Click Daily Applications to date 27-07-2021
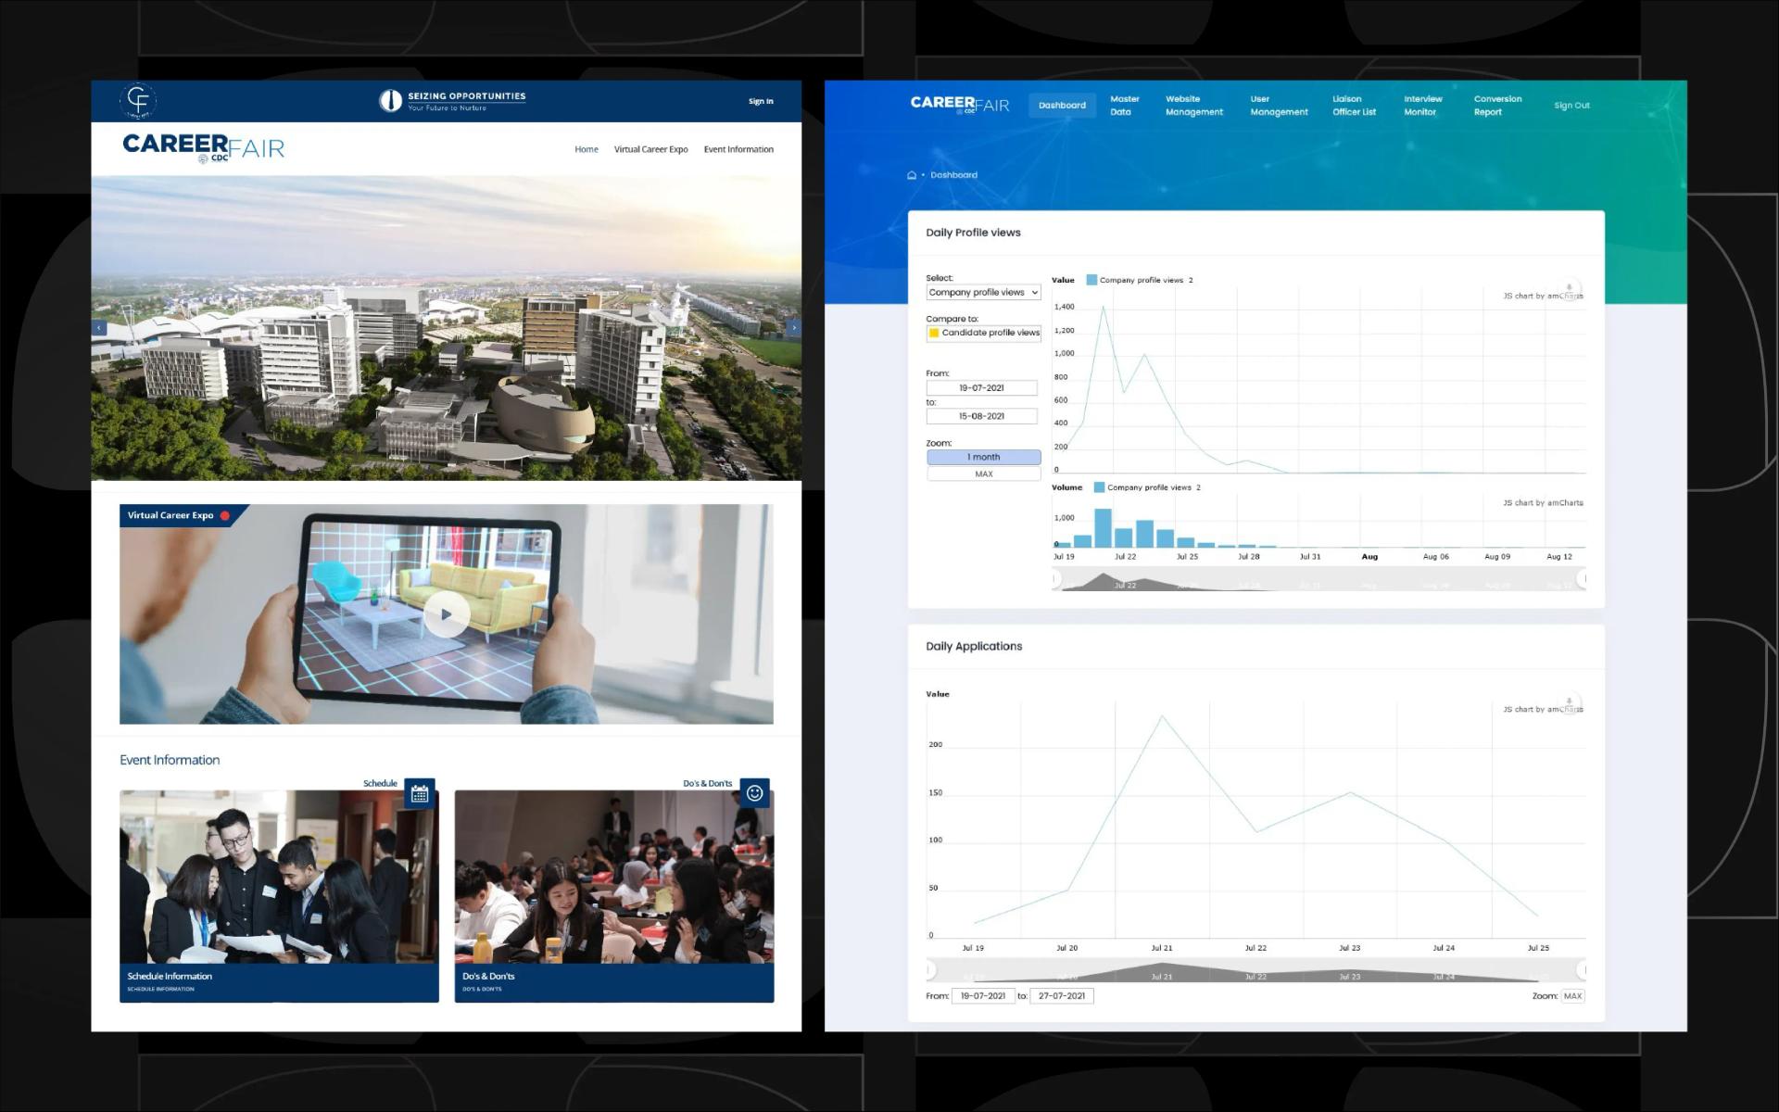Viewport: 1779px width, 1112px height. tap(1062, 997)
